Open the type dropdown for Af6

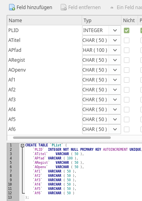click(115, 129)
